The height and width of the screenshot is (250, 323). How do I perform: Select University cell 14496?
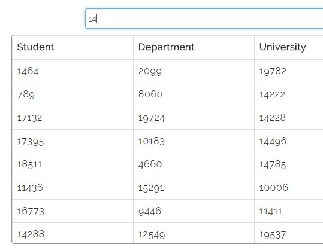coord(289,141)
